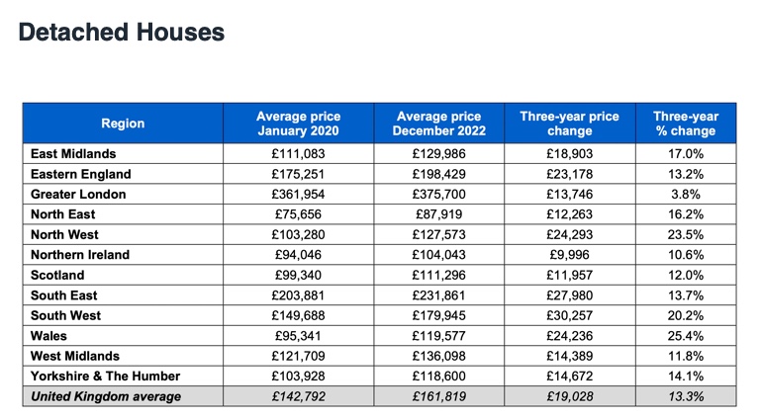Select the North East December price £87,919
761x419 pixels.
[x=439, y=214]
